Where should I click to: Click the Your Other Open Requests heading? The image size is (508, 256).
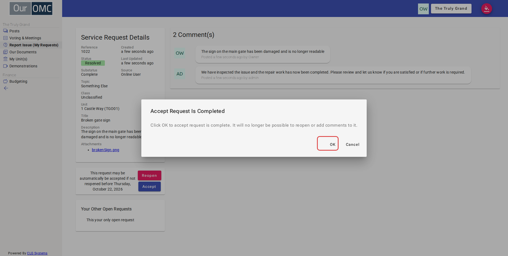(x=106, y=209)
